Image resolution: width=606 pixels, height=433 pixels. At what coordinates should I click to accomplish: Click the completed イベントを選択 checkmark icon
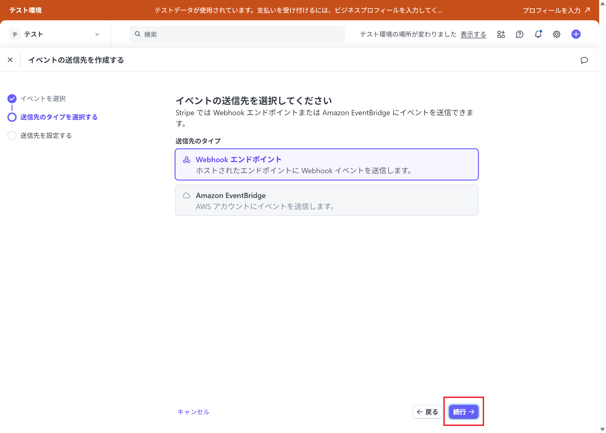[12, 99]
